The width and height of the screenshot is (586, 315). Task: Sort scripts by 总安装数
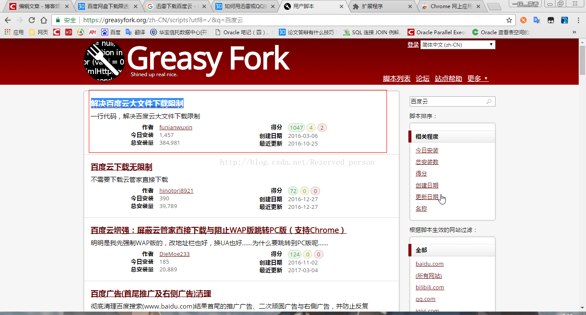tap(427, 162)
